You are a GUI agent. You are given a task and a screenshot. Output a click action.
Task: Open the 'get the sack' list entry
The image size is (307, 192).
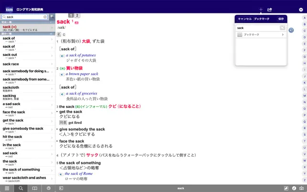[27, 121]
